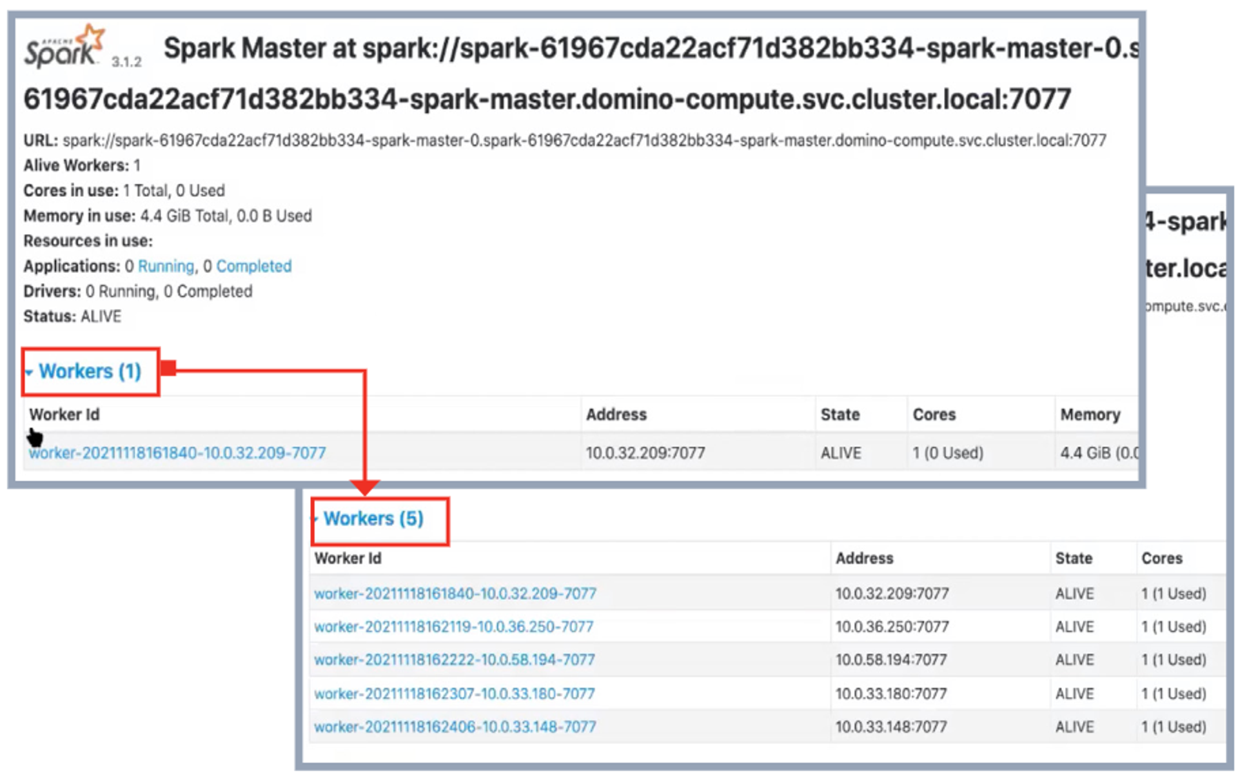Open worker-20211118162406-10.0.33.148-7077 link
The height and width of the screenshot is (784, 1238).
coord(455,727)
